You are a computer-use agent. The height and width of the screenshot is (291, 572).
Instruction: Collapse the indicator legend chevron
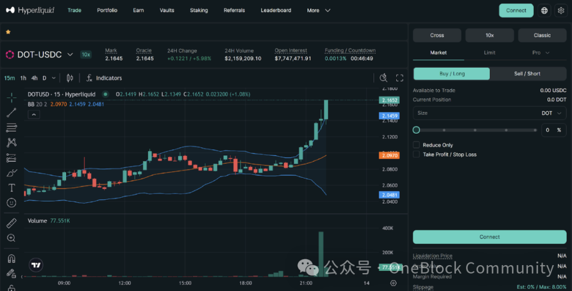coord(34,115)
